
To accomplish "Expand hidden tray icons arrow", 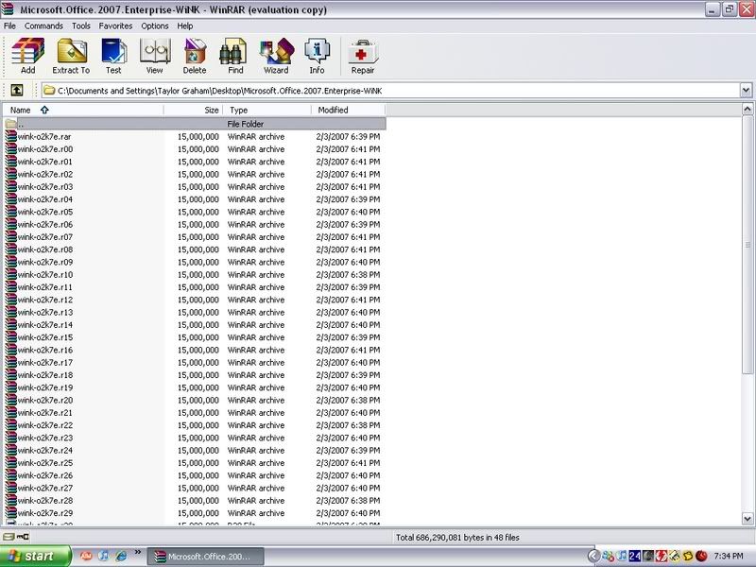I will [593, 556].
